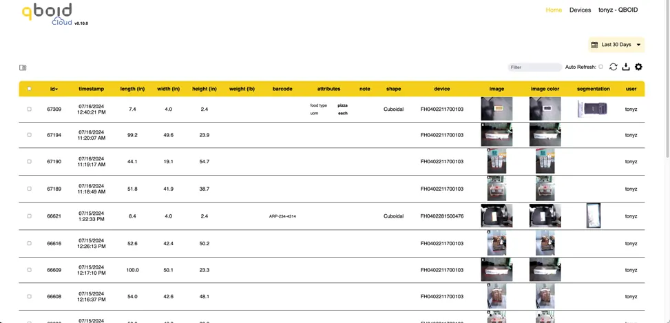The height and width of the screenshot is (323, 670).
Task: Select the checkbox for row 67190
Action: [29, 161]
